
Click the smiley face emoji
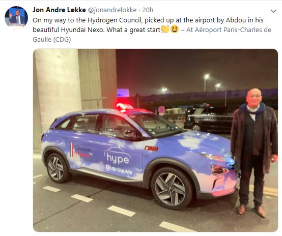[x=175, y=29]
